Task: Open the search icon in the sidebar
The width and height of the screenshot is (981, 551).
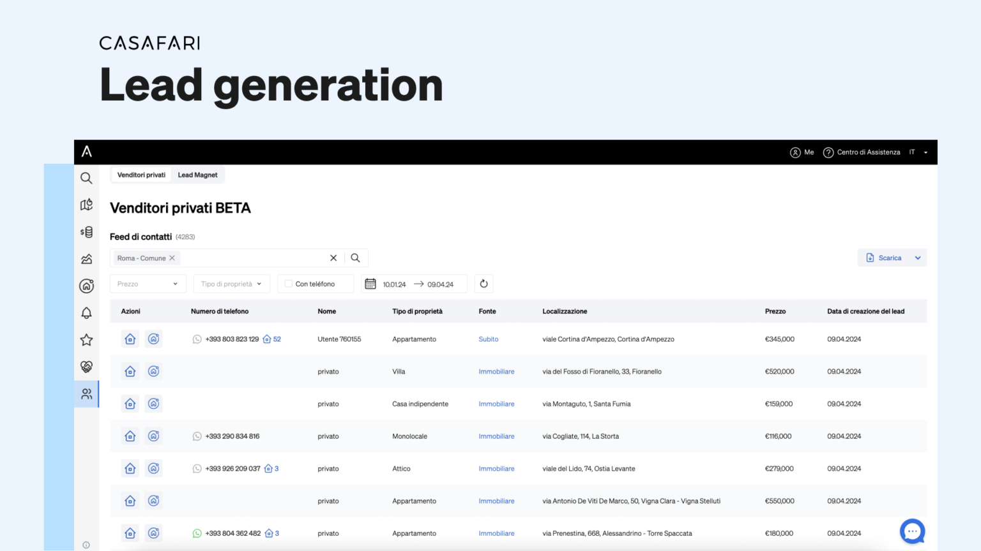Action: [86, 178]
